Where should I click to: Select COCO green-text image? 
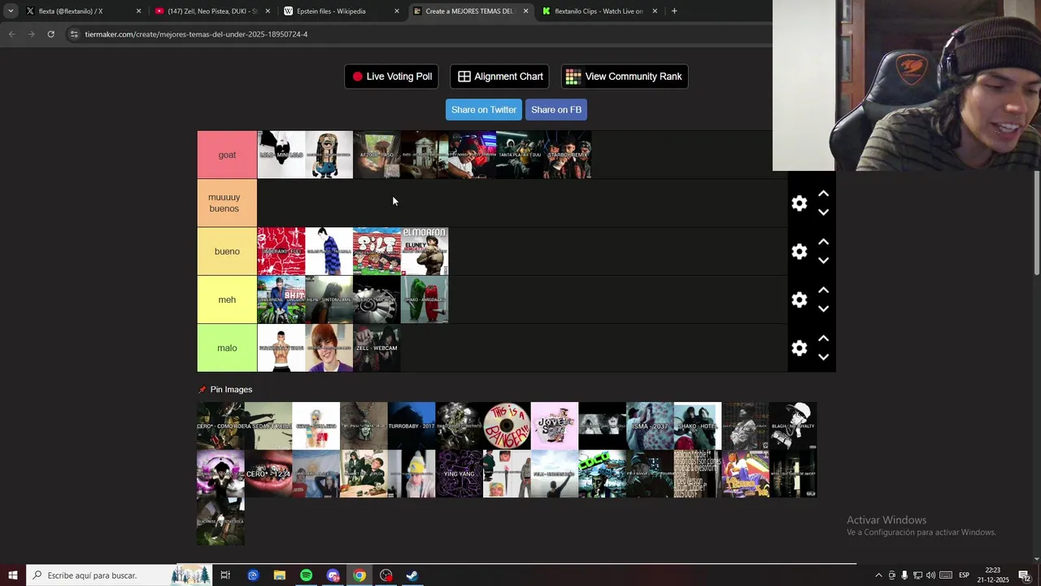[x=603, y=474]
